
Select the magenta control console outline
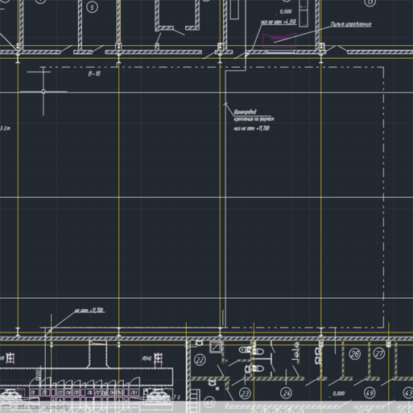coord(279,41)
